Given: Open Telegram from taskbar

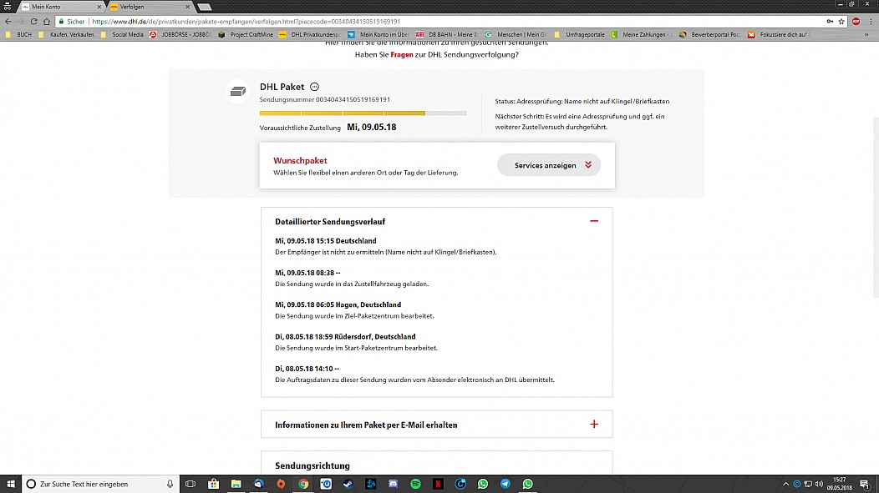Looking at the screenshot, I should [505, 484].
